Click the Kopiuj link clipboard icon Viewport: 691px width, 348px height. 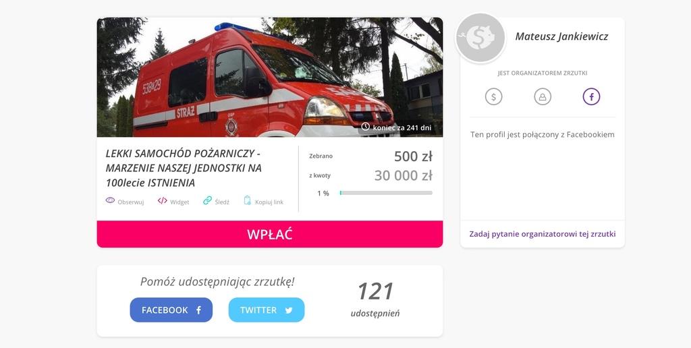point(247,200)
